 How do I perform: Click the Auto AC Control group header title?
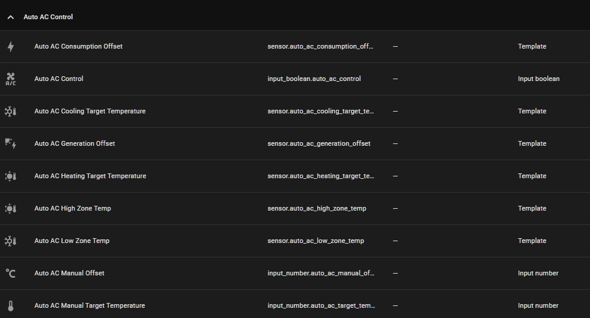pyautogui.click(x=48, y=17)
